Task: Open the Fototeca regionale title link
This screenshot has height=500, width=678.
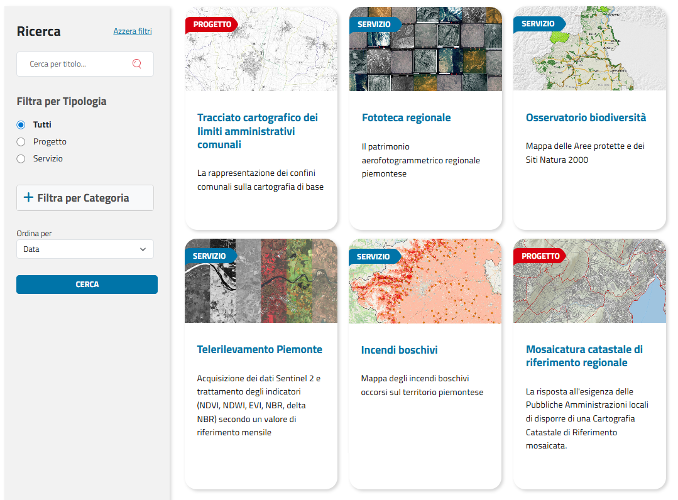Action: 406,117
